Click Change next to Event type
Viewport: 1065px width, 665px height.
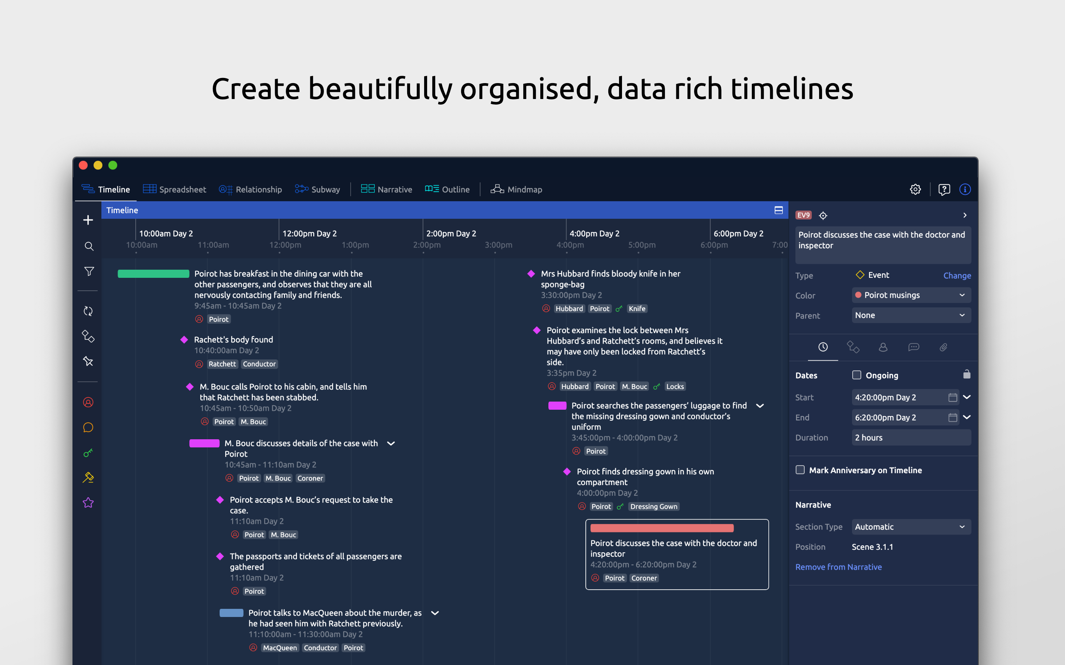tap(957, 275)
